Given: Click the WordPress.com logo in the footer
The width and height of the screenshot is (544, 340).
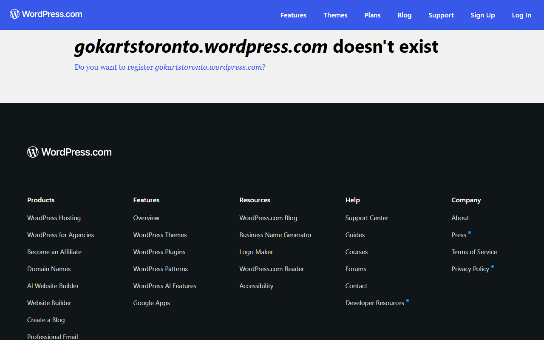Looking at the screenshot, I should pos(69,152).
